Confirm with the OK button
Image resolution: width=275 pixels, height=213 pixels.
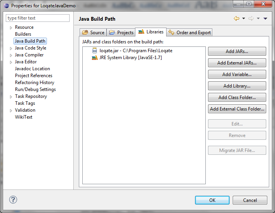pos(212,200)
